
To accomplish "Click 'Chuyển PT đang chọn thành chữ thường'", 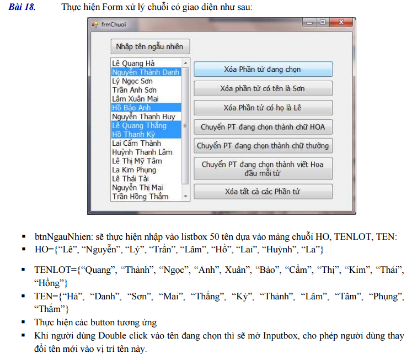I will pos(263,146).
